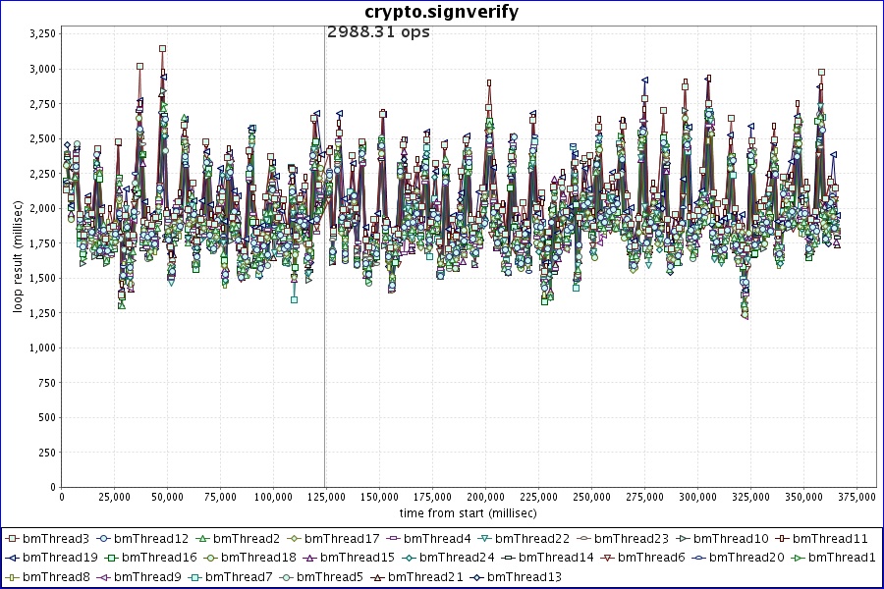Select the bmThread7 square legend marker
Viewport: 884px width, 589px height.
pyautogui.click(x=202, y=576)
